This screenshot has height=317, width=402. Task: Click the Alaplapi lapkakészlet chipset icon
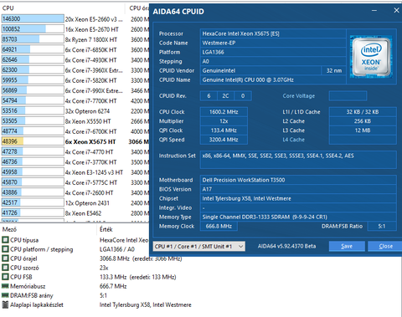(x=5, y=304)
